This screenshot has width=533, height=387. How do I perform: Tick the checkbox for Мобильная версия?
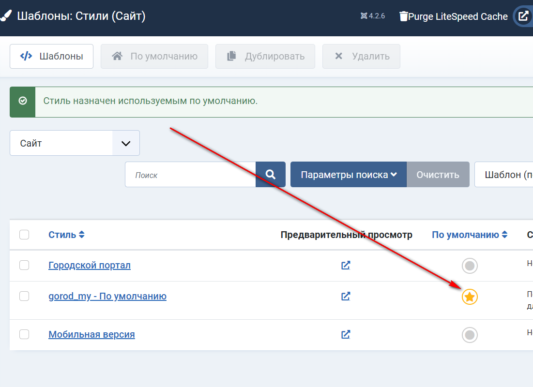pos(24,334)
